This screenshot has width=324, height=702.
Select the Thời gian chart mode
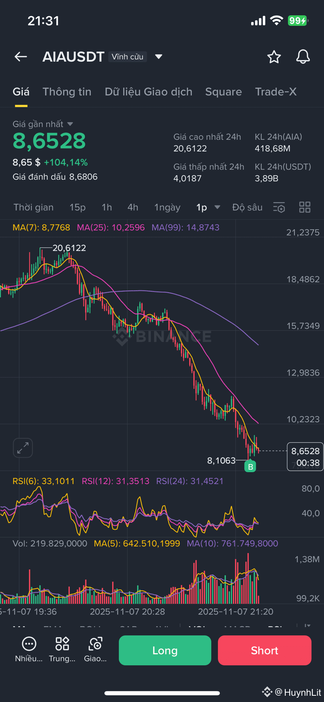coord(34,207)
